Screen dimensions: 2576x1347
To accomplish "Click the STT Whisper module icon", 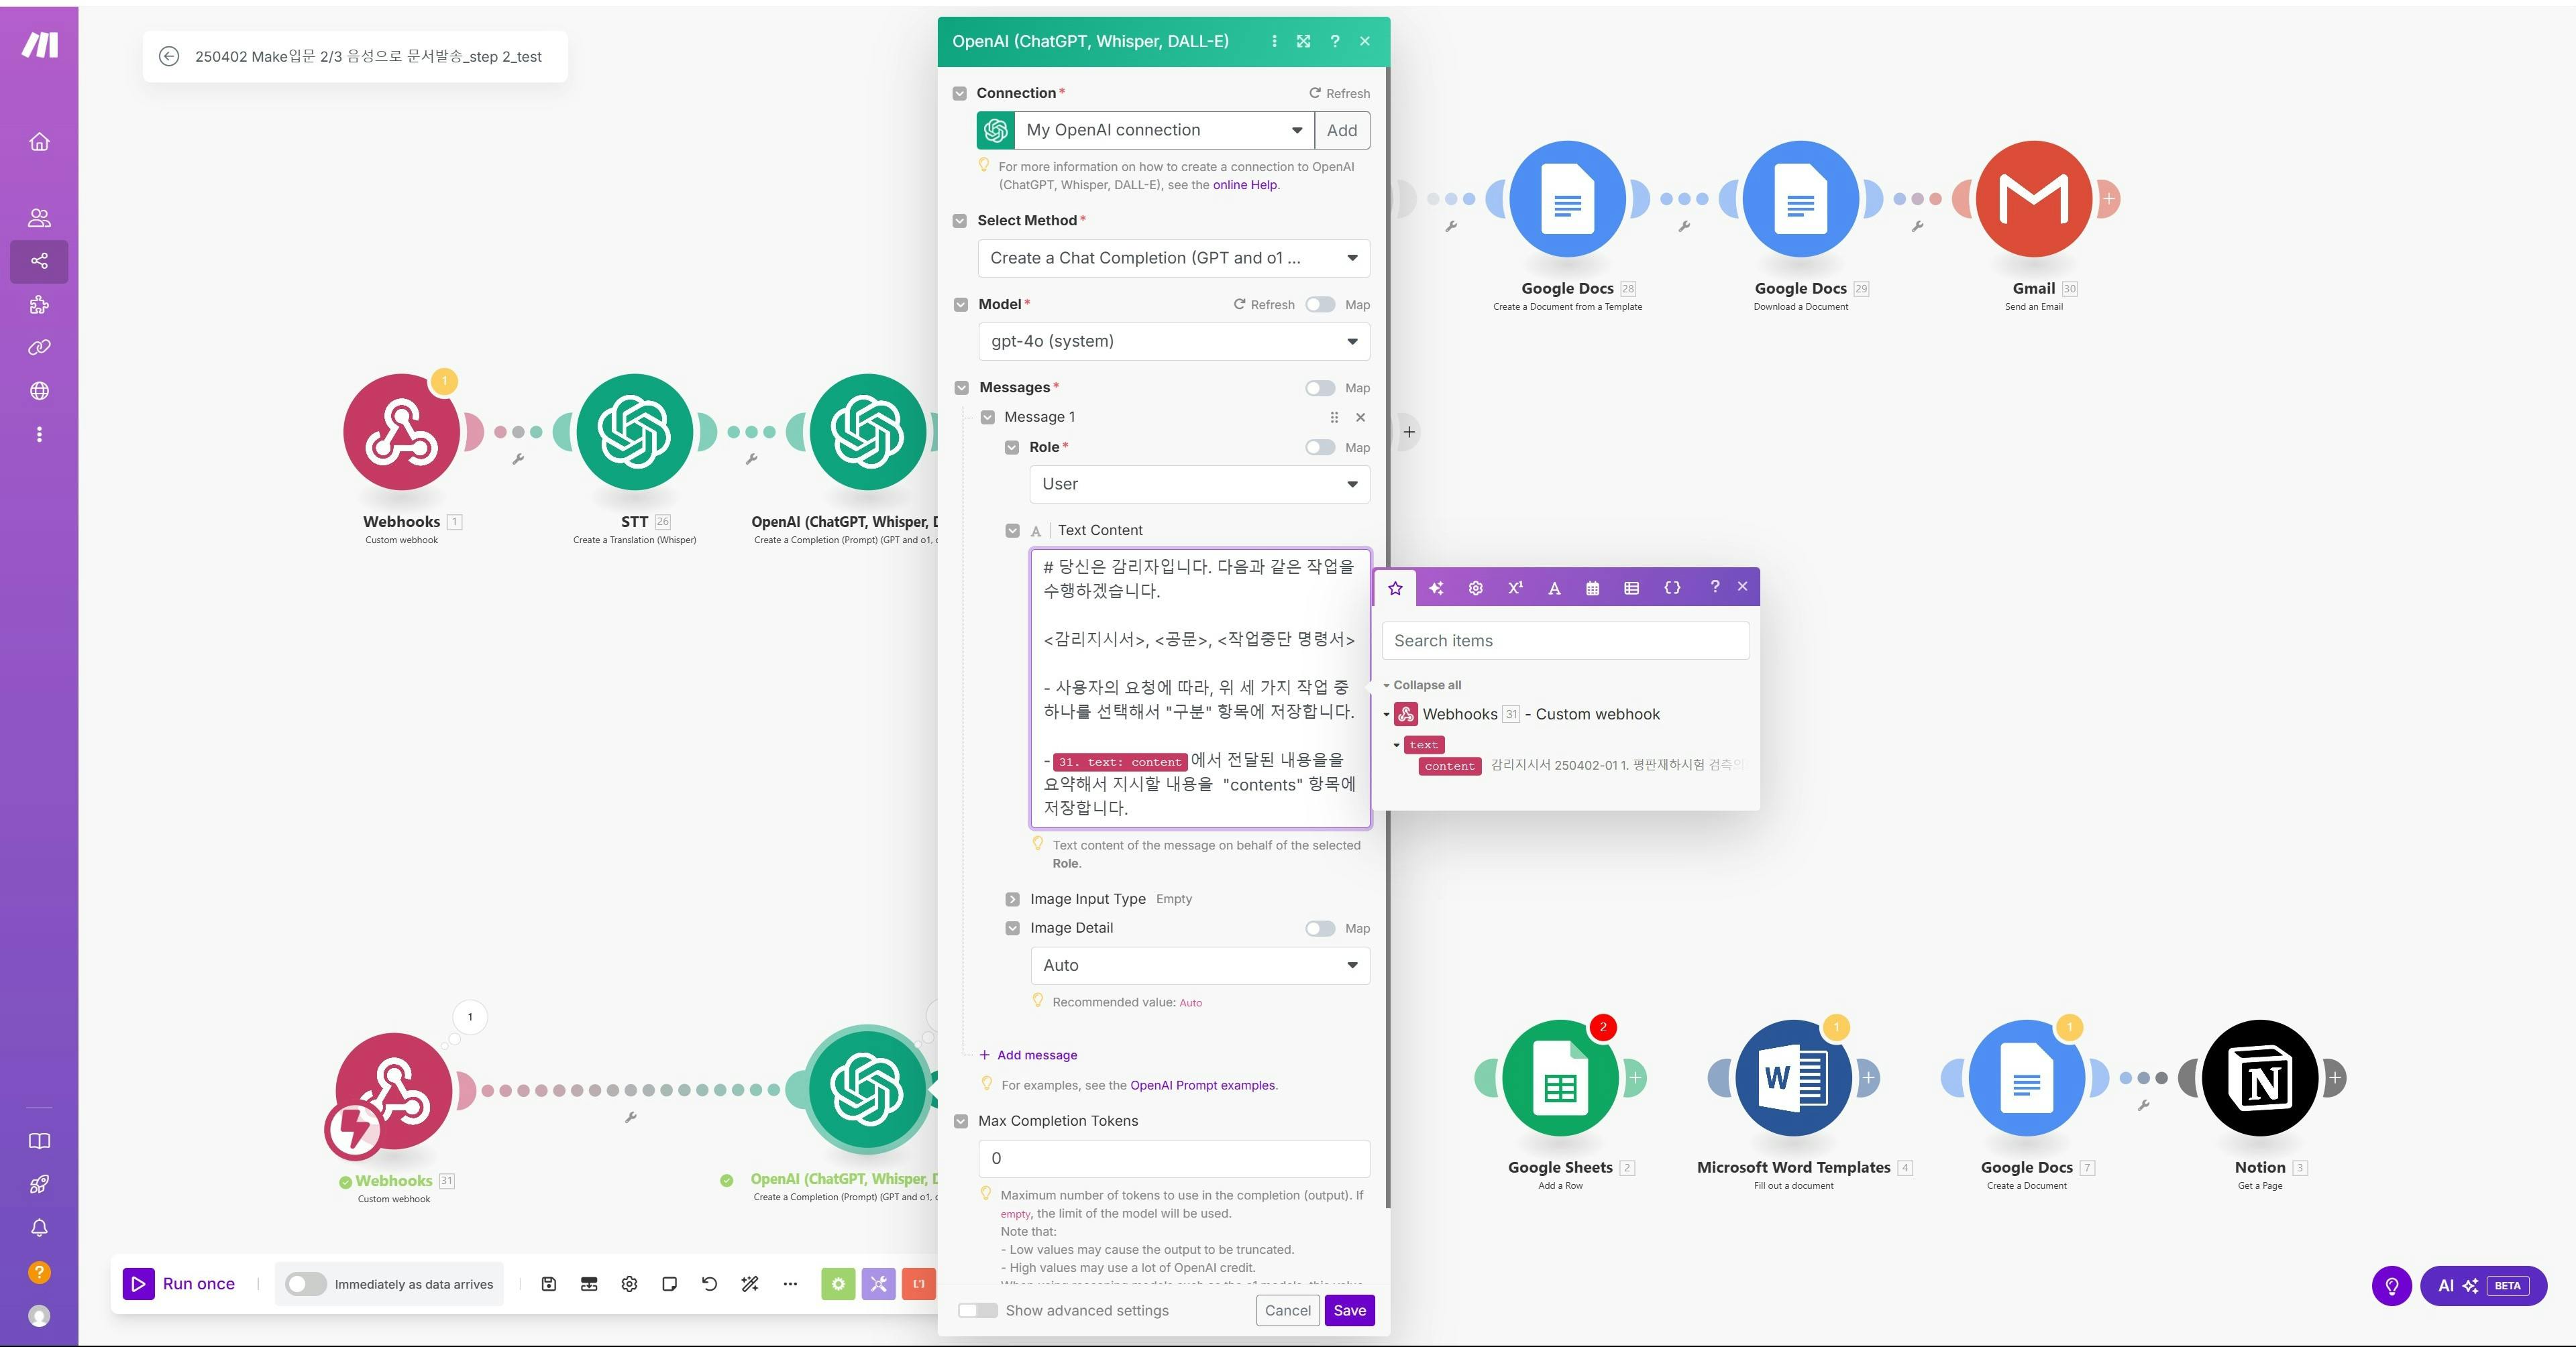I will (634, 432).
